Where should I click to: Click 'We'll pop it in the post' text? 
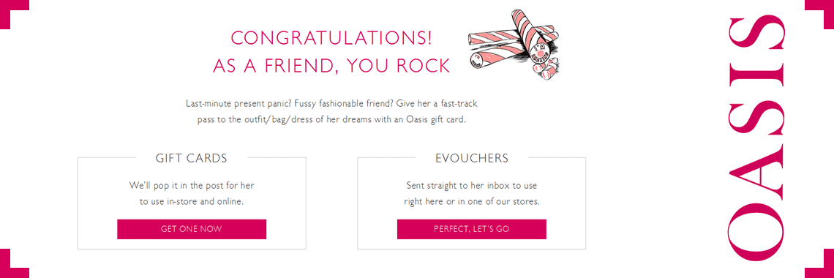[x=192, y=186]
